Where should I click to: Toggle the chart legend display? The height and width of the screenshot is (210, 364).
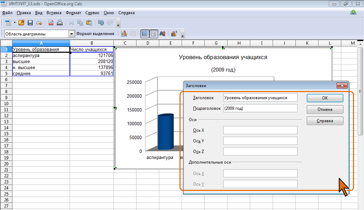pos(154,34)
